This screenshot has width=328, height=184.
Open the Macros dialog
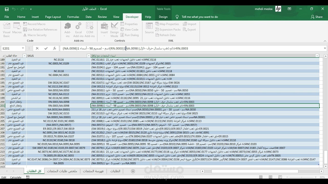17,28
